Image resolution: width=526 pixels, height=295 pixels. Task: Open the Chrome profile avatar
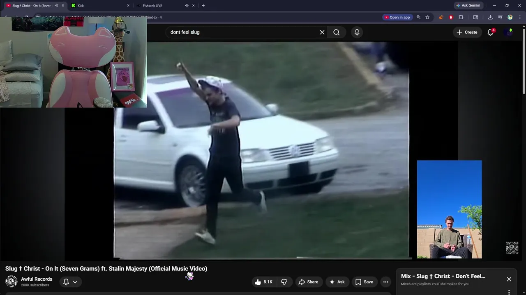tap(510, 17)
